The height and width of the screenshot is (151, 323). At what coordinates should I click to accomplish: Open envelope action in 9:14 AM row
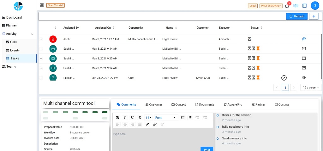304,68
